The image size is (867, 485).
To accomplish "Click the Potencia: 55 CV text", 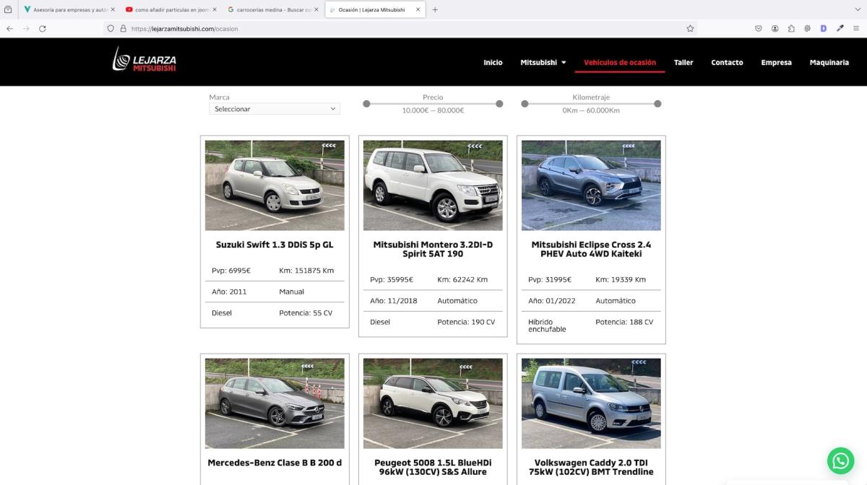I will pos(306,313).
